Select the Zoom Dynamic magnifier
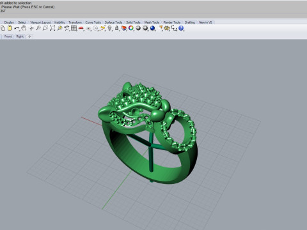The height and width of the screenshot is (230, 307). tap(38, 28)
